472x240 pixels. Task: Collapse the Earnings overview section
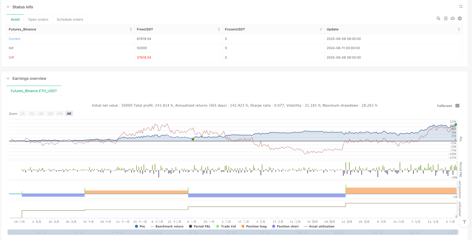tap(8, 78)
